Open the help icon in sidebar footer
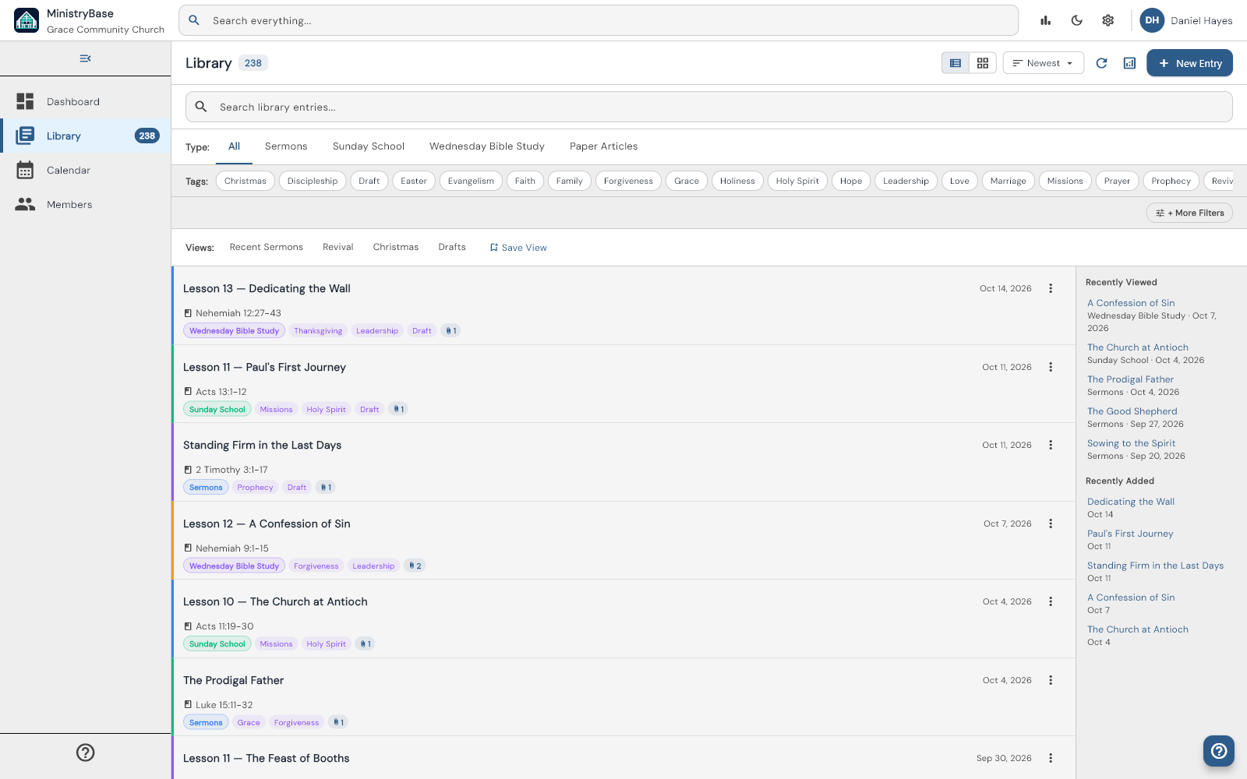This screenshot has height=779, width=1247. (x=86, y=753)
